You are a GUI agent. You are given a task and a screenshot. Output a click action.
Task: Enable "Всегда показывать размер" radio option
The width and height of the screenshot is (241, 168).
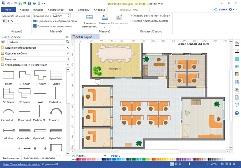132,21
